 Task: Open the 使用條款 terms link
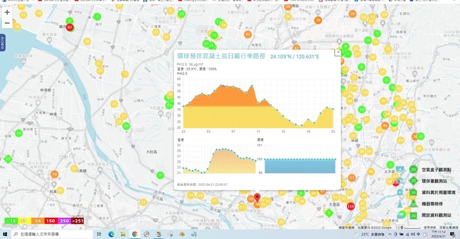(430, 227)
